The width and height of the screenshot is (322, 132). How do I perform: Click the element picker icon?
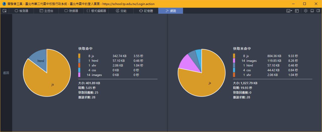[x=5, y=11]
